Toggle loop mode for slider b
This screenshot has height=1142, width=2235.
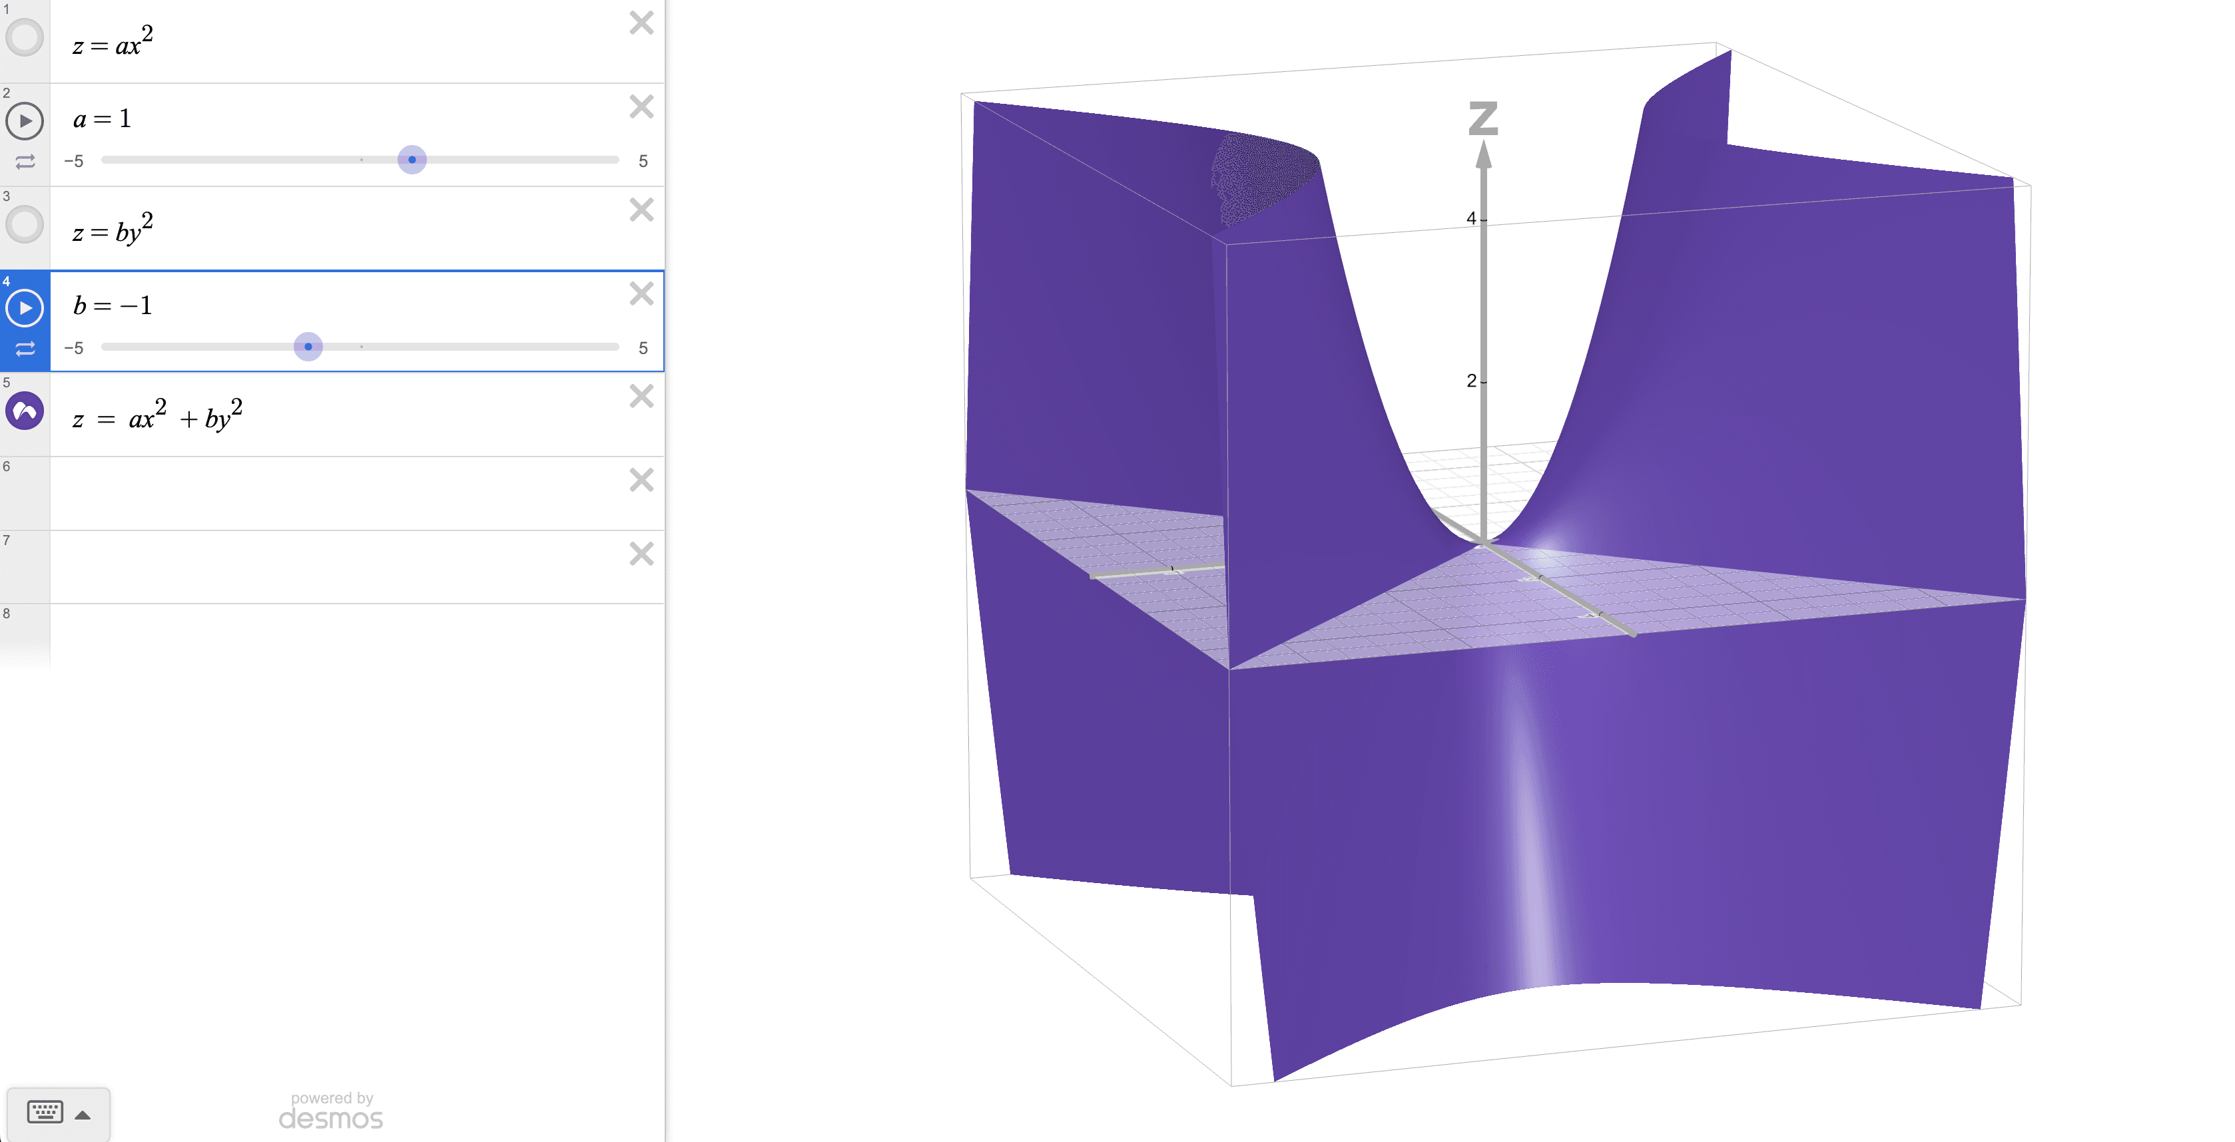click(x=24, y=349)
